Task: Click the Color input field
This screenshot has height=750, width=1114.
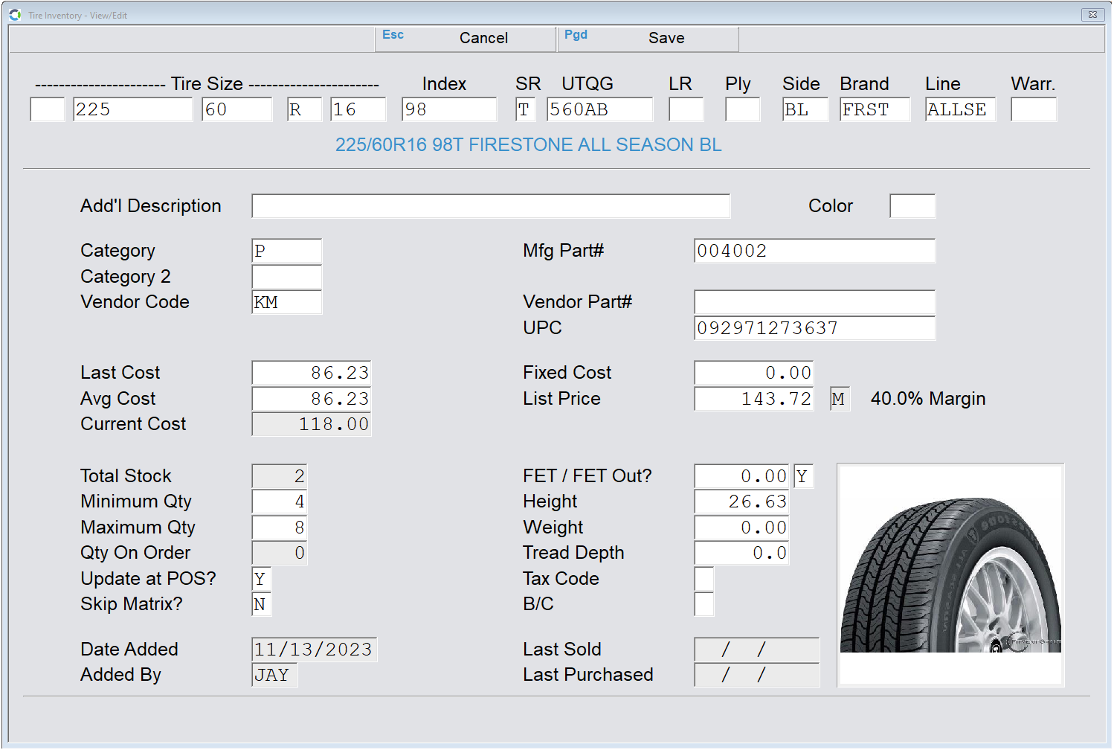Action: click(912, 206)
